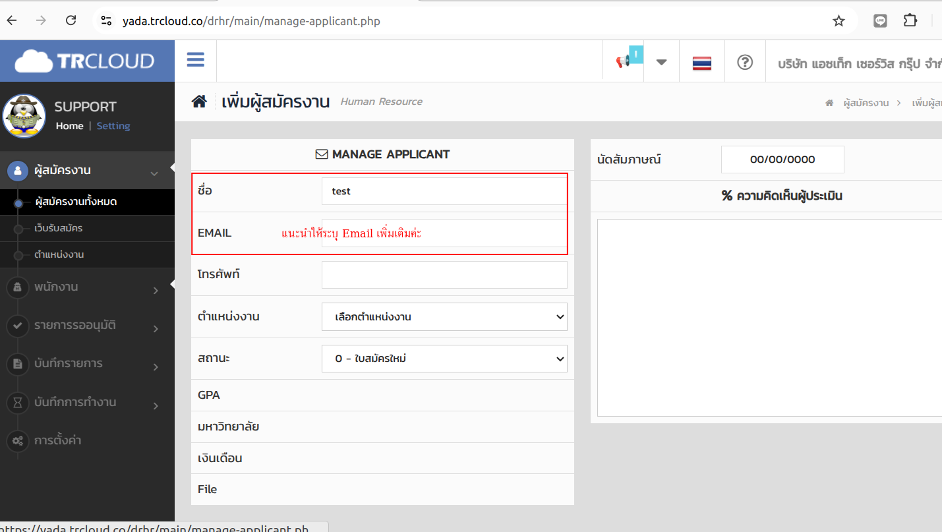This screenshot has width=942, height=532.
Task: Click the Human Resource subtitle text
Action: tap(381, 102)
